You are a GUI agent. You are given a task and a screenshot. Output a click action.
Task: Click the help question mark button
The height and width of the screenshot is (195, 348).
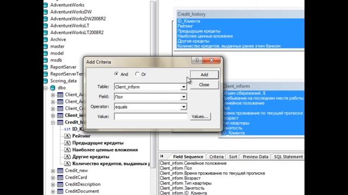click(197, 60)
